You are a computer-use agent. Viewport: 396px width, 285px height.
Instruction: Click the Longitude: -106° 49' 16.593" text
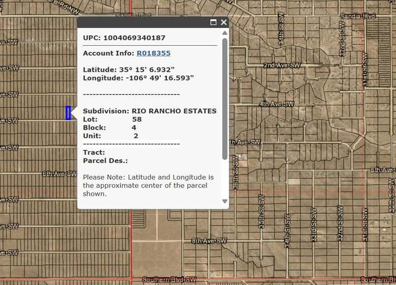coord(139,78)
